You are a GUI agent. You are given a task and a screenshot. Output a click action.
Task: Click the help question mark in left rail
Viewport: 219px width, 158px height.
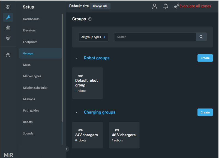click(8, 55)
